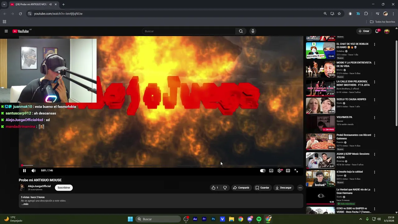
Task: Open more actions ellipsis below the video
Action: 300,188
